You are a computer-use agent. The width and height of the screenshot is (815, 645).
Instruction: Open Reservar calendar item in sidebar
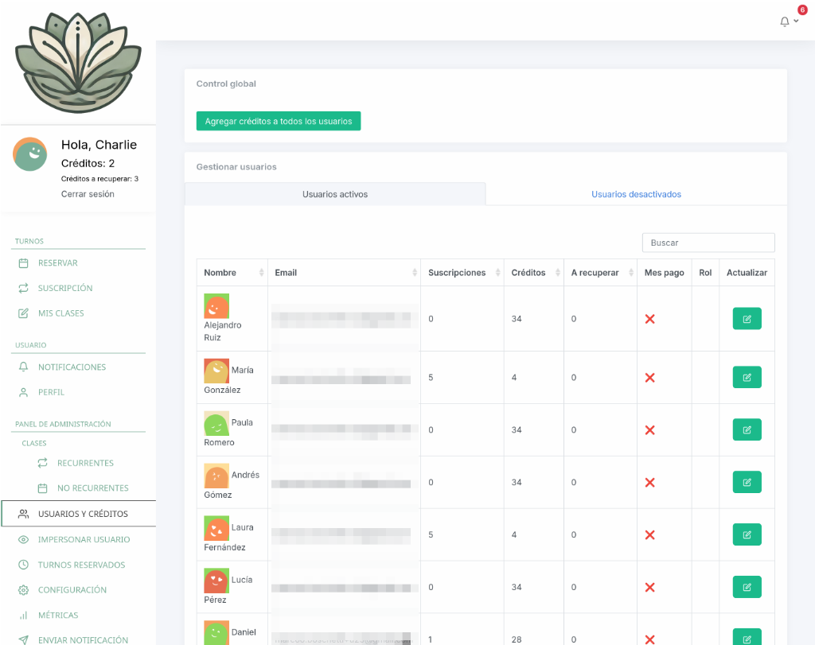(x=57, y=263)
